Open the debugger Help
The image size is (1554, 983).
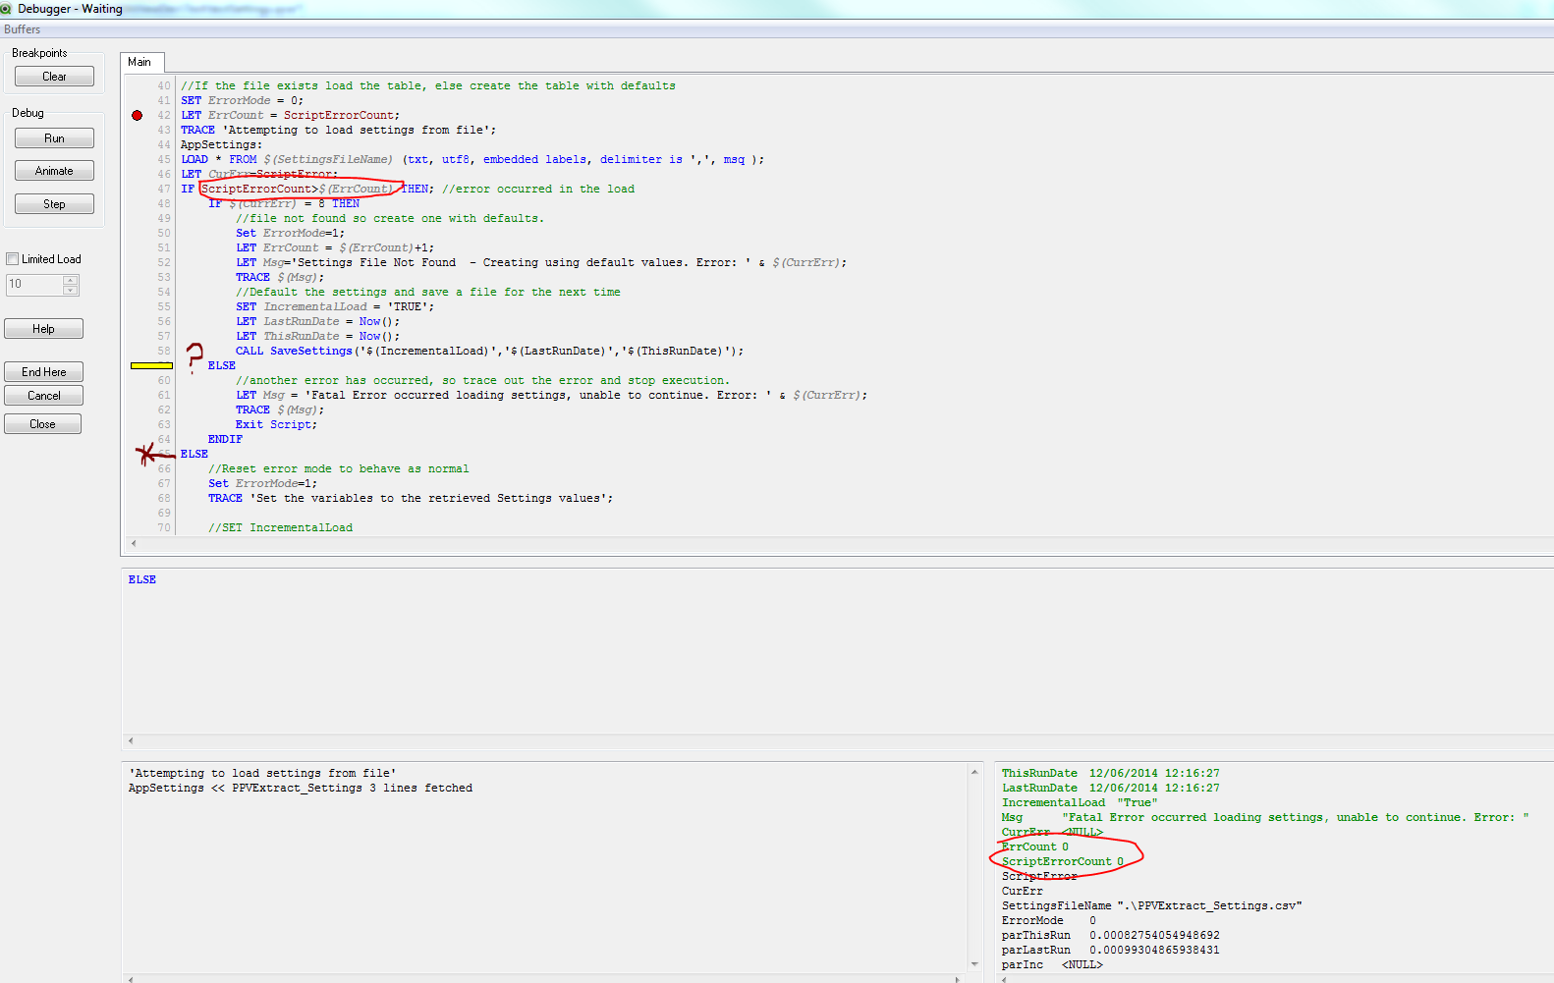point(43,329)
